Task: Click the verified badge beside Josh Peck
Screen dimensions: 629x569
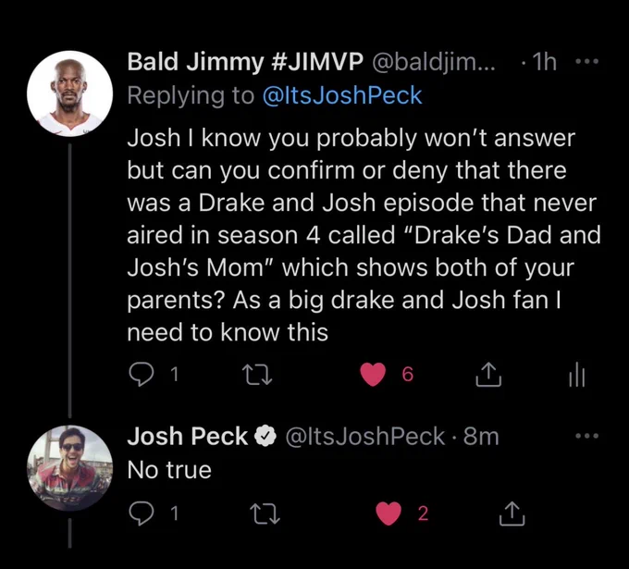Action: tap(265, 437)
